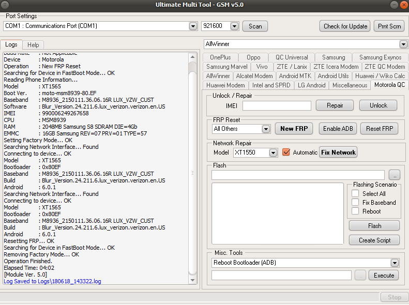Click Check for Update
This screenshot has width=409, height=305.
345,26
